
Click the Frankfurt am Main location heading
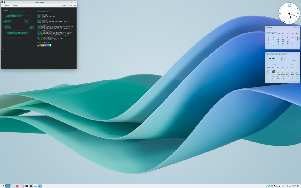coord(277,54)
